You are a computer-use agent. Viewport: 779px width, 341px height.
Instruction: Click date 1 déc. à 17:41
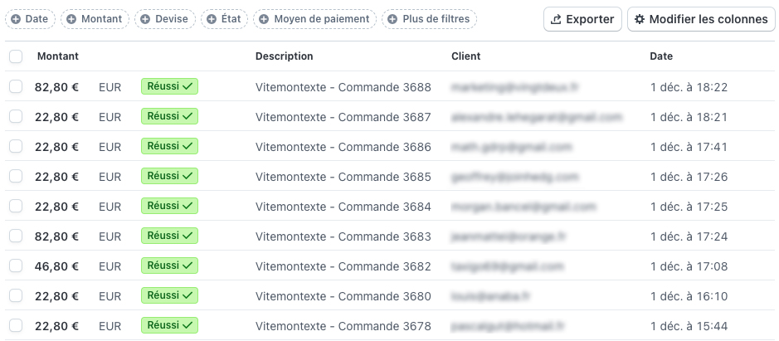click(689, 147)
